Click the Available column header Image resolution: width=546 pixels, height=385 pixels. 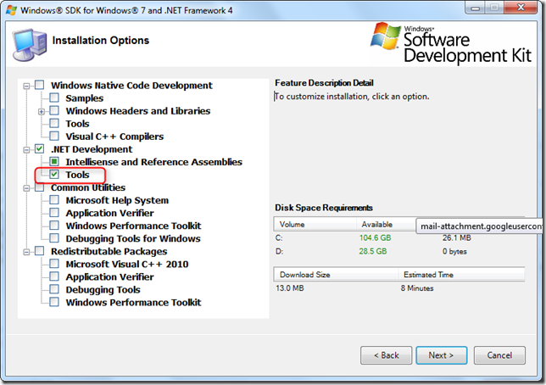point(386,225)
